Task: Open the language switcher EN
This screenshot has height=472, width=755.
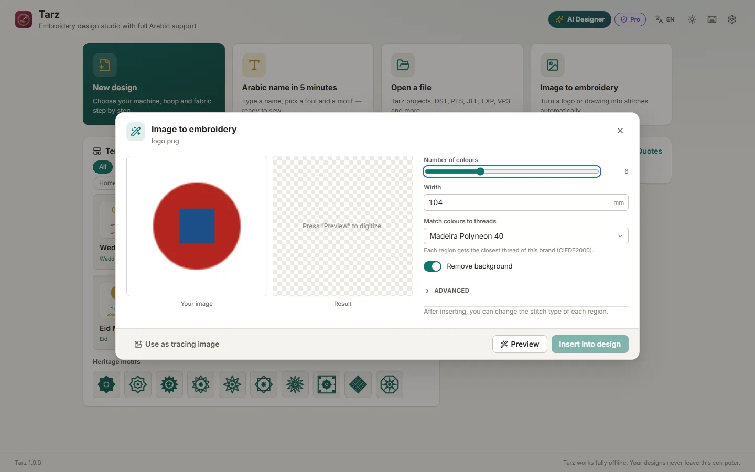Action: 665,19
